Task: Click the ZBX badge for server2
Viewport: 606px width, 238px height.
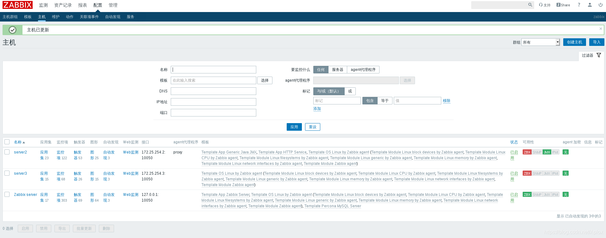Action: pos(527,152)
